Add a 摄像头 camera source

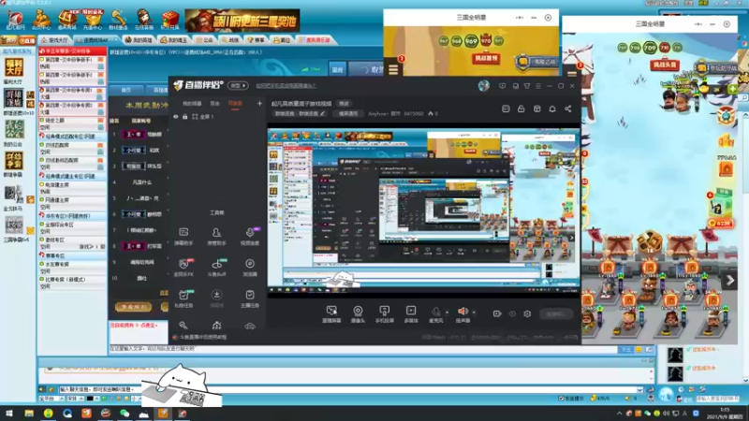point(358,314)
